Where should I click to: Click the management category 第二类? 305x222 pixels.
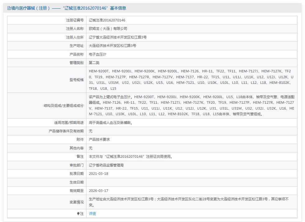tap(94, 63)
